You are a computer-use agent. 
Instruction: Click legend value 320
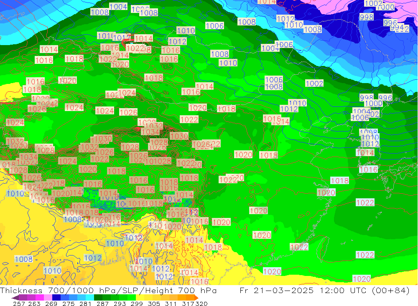click(x=201, y=303)
